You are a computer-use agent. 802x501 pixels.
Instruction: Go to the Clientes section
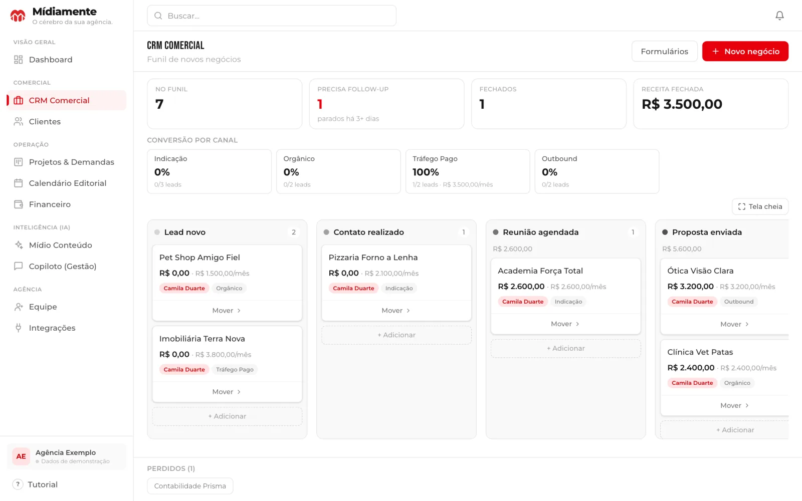(x=67, y=121)
